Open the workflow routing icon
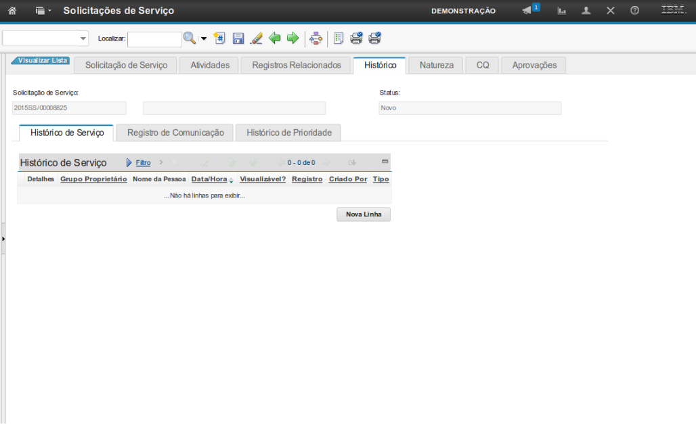This screenshot has width=696, height=424. (x=316, y=39)
